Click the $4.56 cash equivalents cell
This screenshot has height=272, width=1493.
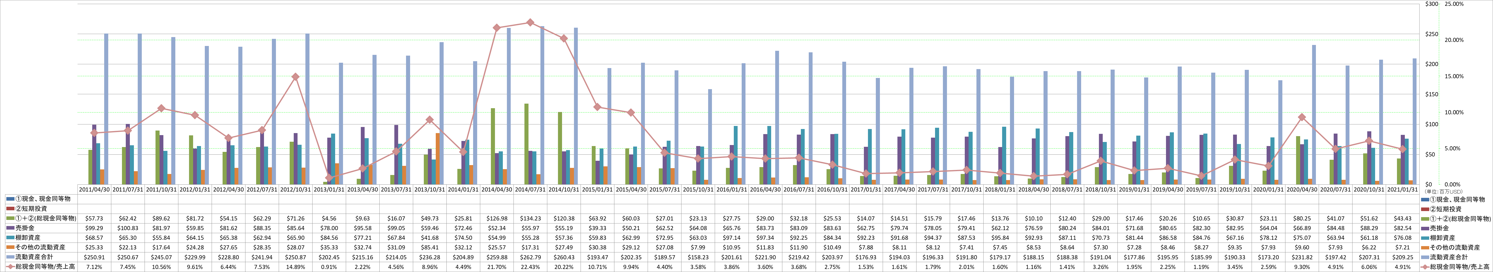tap(330, 219)
